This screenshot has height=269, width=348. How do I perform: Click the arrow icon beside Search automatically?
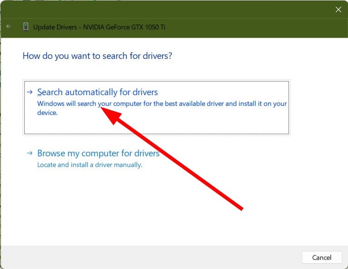(x=30, y=92)
